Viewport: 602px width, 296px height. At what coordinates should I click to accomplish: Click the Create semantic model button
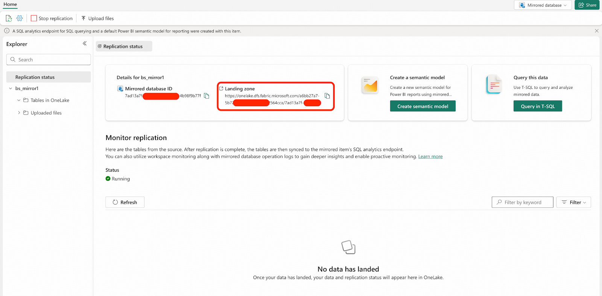coord(423,106)
